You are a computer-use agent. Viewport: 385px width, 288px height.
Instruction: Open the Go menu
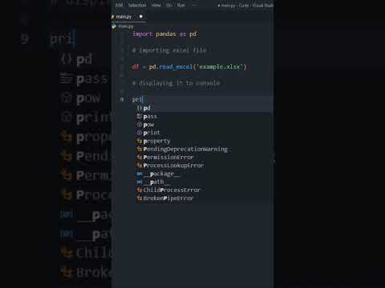coord(169,5)
